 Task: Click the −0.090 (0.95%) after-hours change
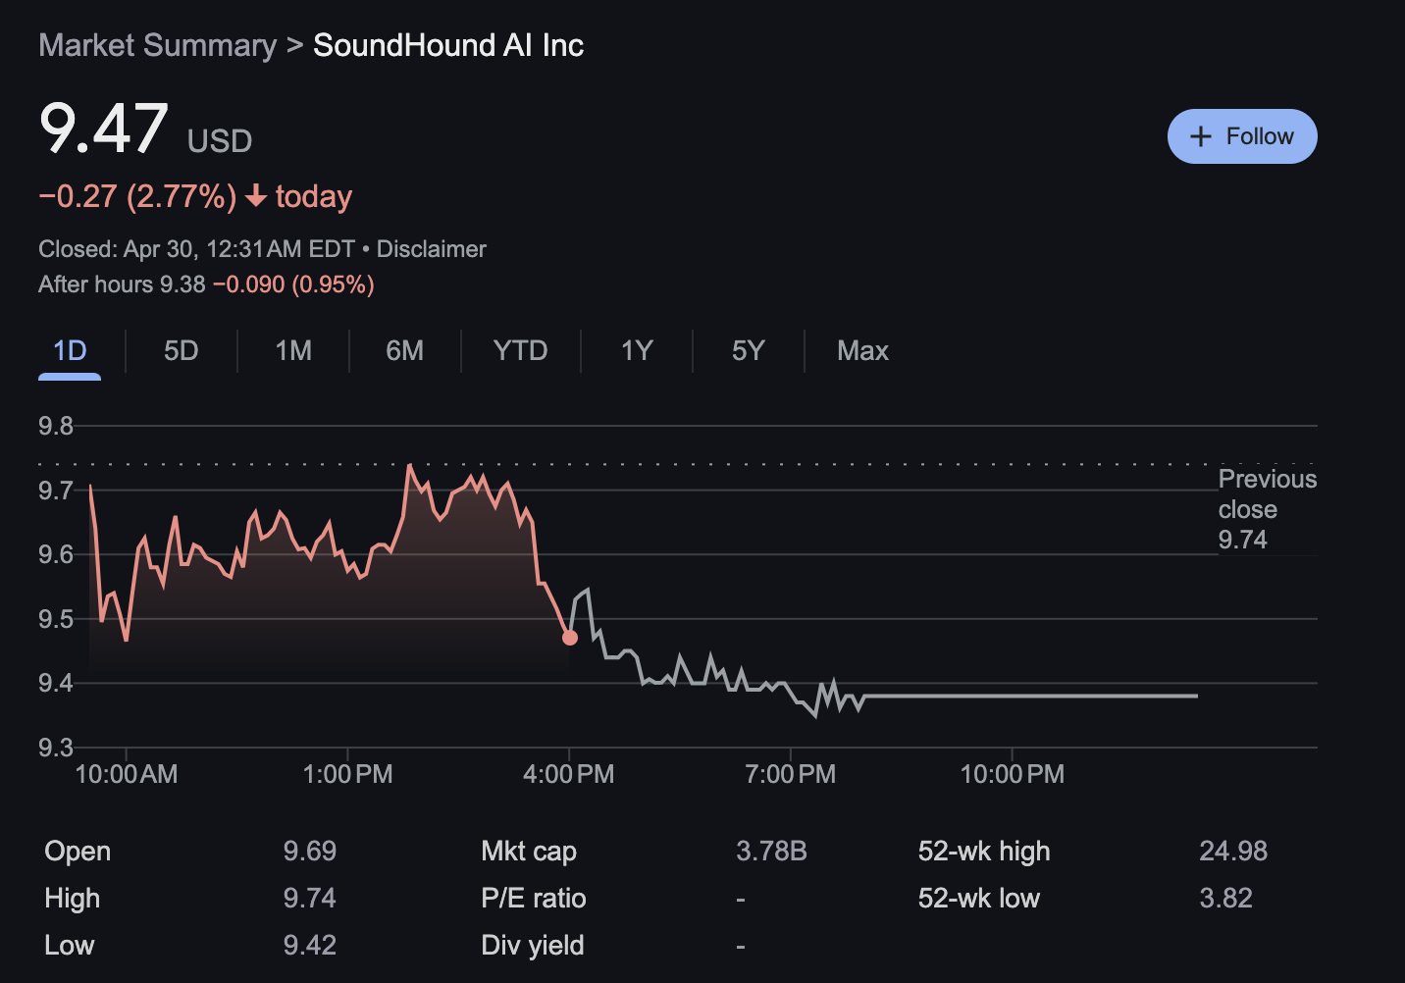293,285
